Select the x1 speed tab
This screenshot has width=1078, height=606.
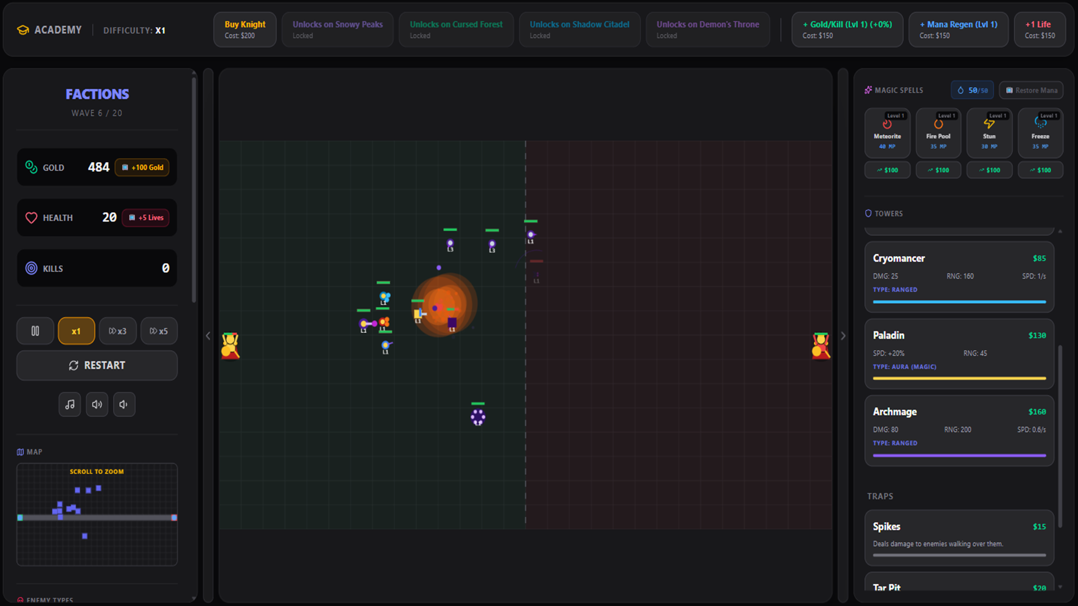(x=76, y=331)
